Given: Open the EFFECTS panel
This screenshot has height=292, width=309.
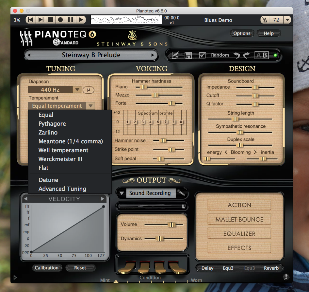Looking at the screenshot, I should click(x=239, y=248).
